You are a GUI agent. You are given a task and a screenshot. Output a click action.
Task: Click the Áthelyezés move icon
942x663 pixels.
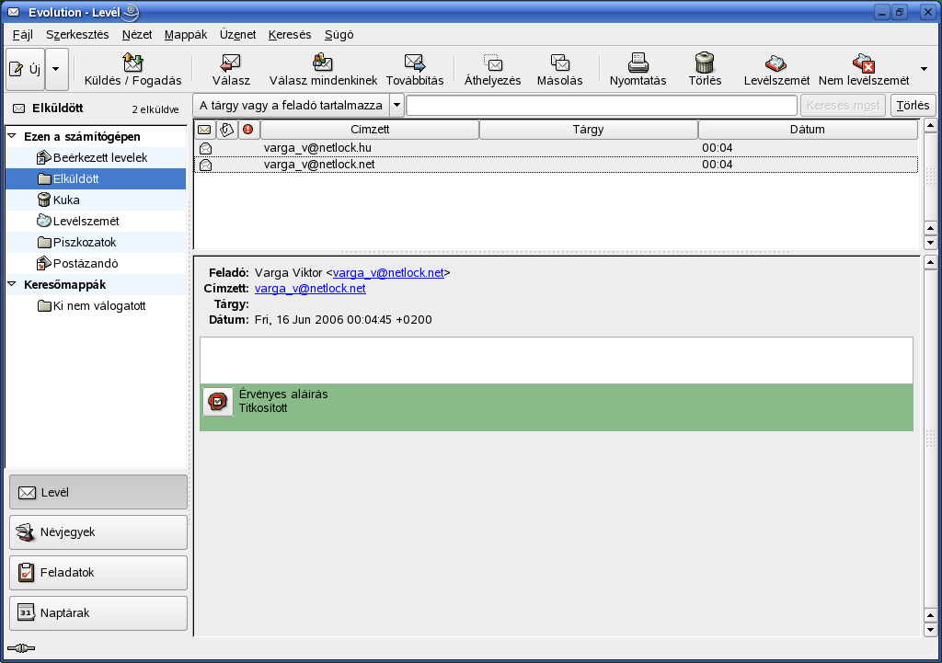click(493, 62)
